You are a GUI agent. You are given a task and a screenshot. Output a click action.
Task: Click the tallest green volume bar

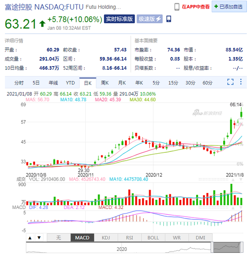tap(231, 194)
